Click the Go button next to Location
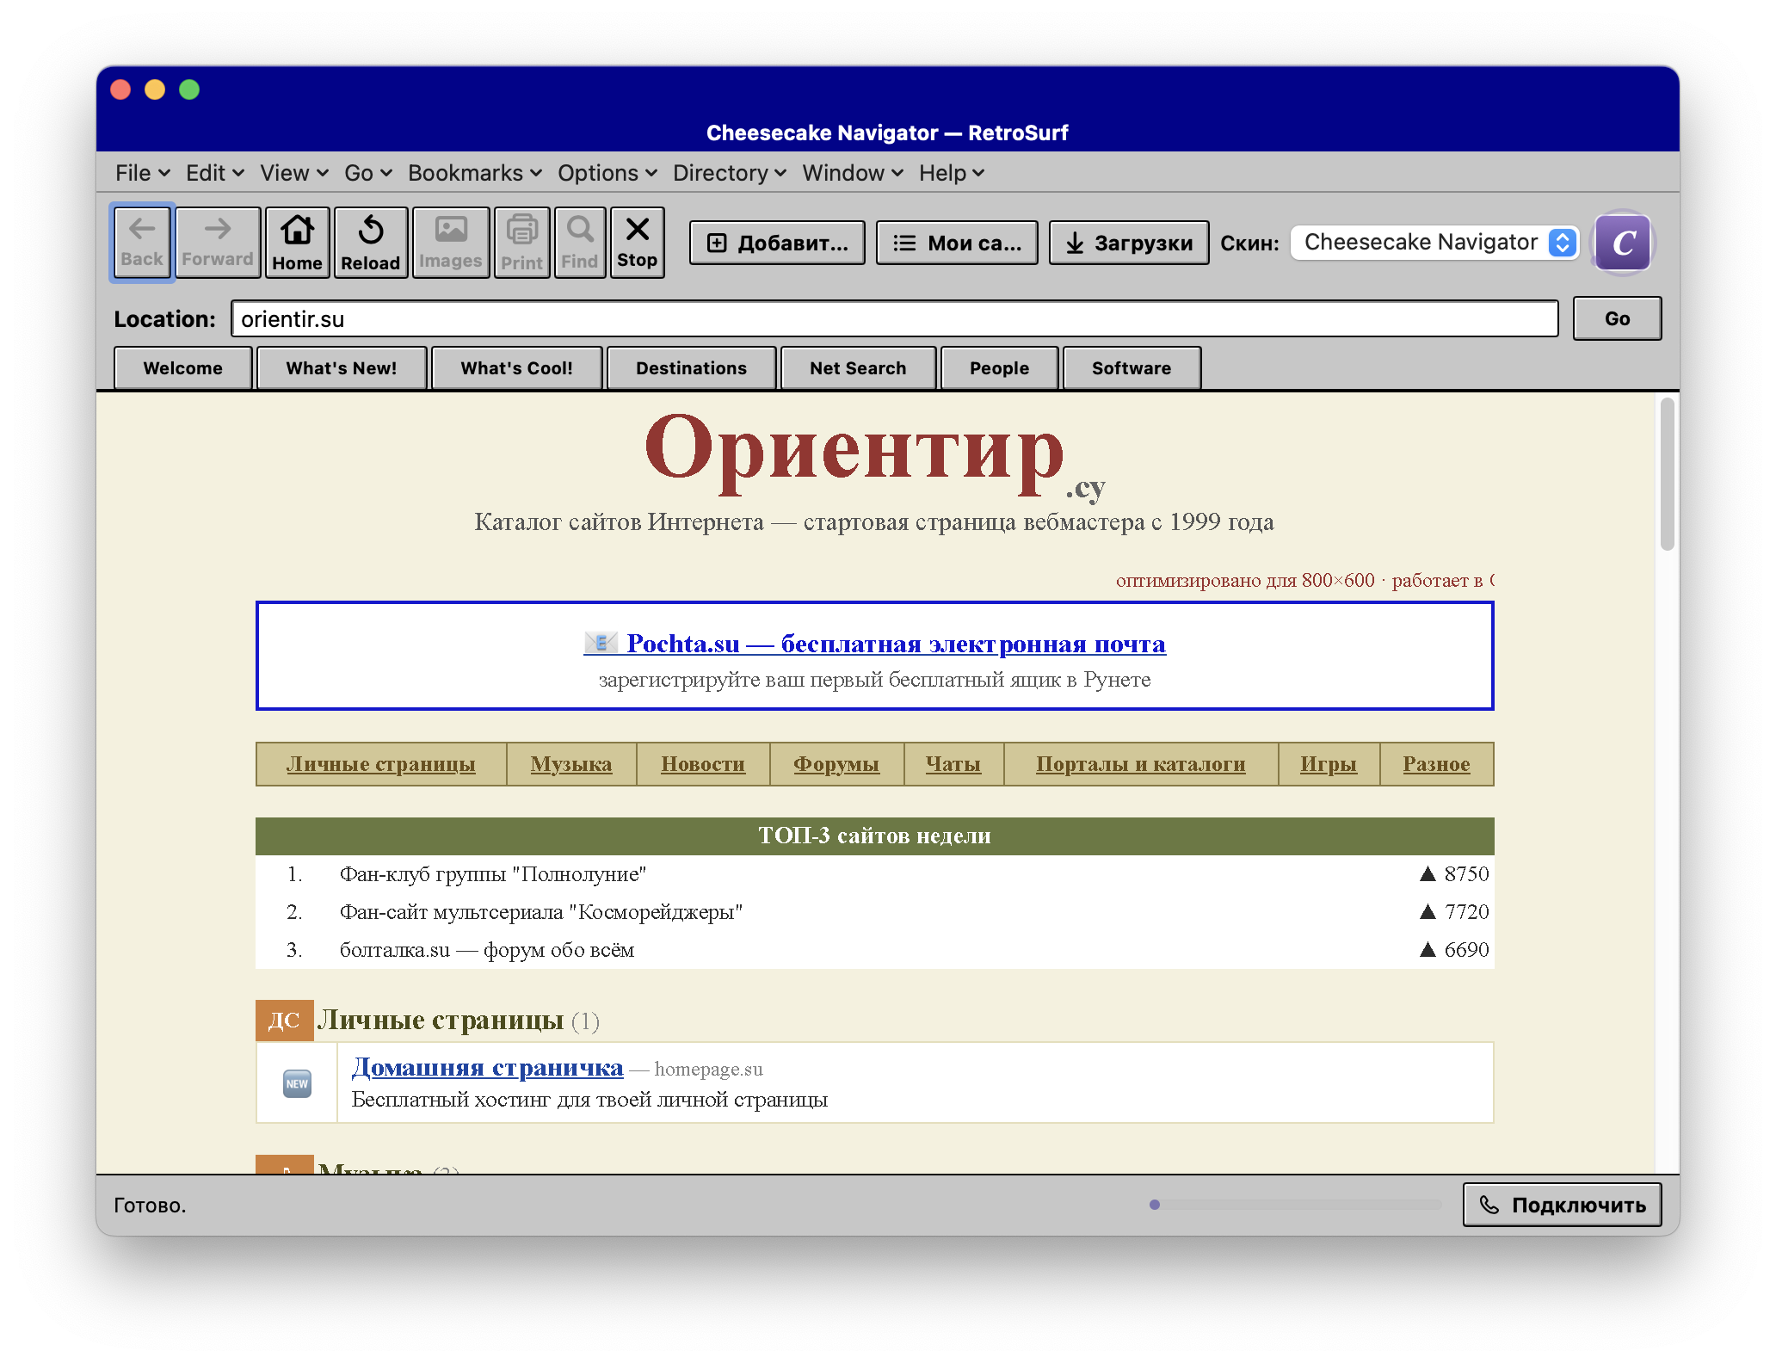 [x=1617, y=318]
